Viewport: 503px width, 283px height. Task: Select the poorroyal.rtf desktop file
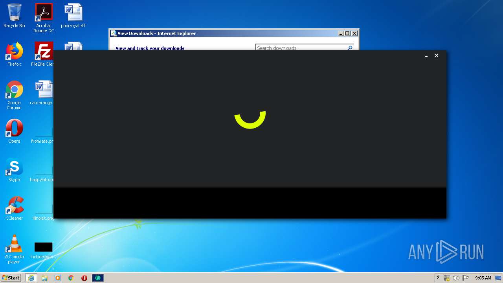tap(73, 16)
